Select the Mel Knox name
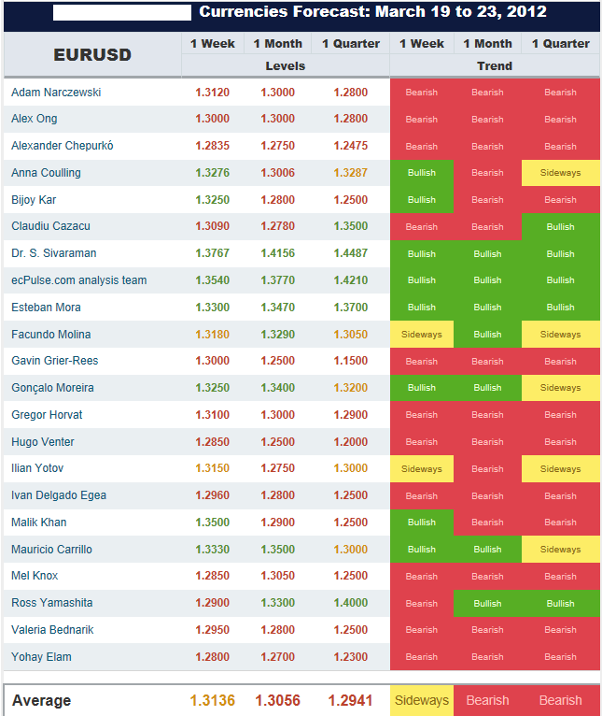This screenshot has height=716, width=602. (x=35, y=576)
